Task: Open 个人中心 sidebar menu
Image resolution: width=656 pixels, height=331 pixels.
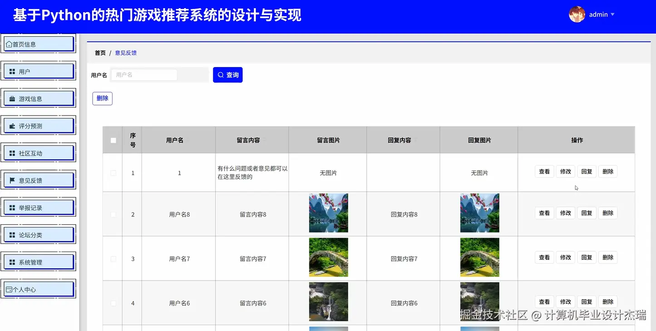Action: pyautogui.click(x=39, y=289)
